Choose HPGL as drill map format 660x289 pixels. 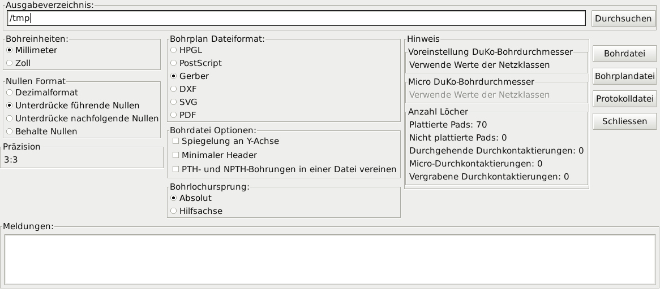pyautogui.click(x=174, y=50)
